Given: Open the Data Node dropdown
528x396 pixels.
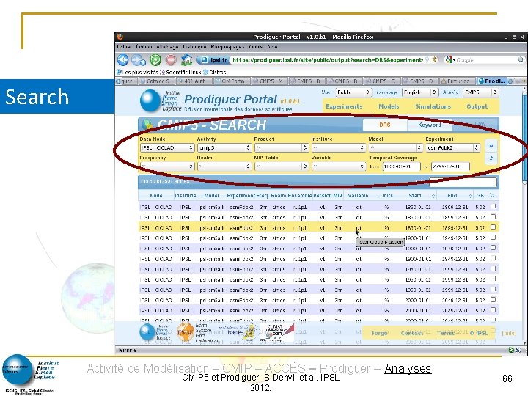Looking at the screenshot, I should (167, 147).
